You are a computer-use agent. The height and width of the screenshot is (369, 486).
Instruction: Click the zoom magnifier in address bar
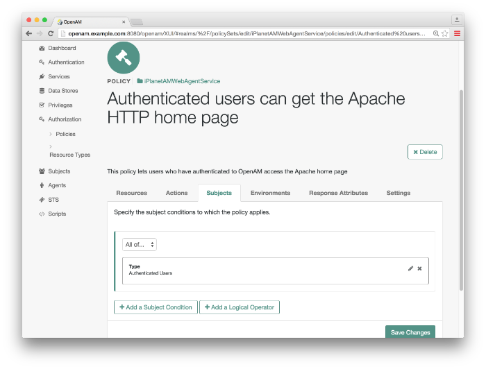[x=436, y=33]
